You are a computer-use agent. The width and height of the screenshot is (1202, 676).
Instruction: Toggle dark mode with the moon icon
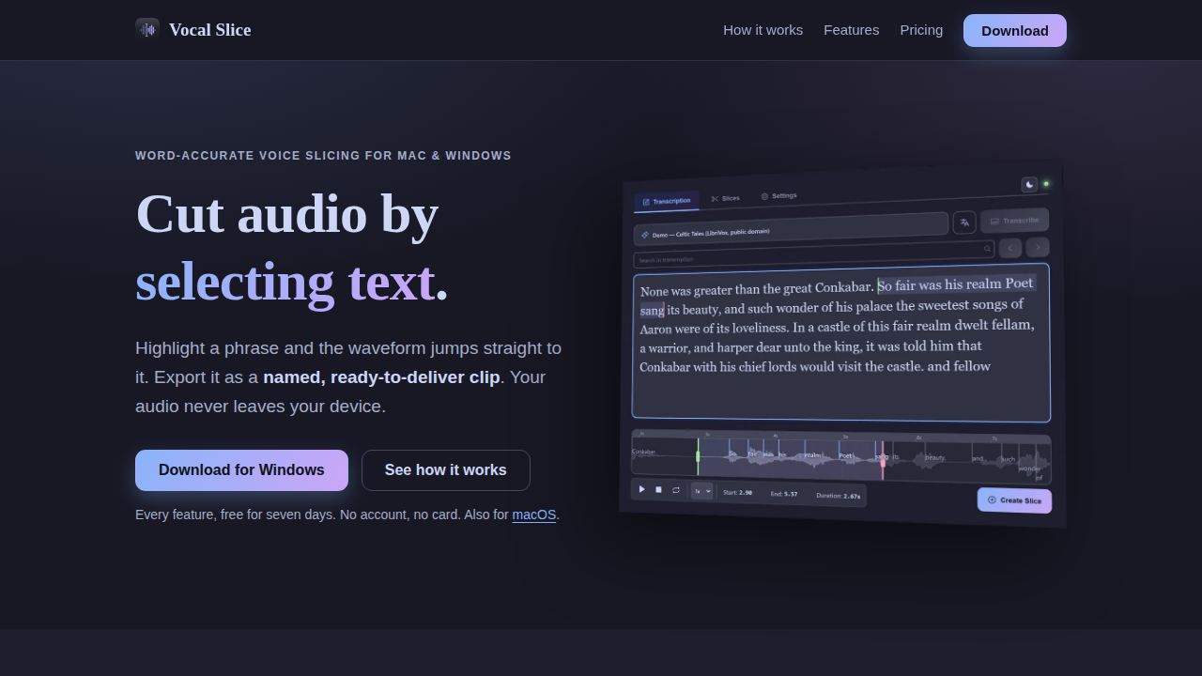(1029, 185)
